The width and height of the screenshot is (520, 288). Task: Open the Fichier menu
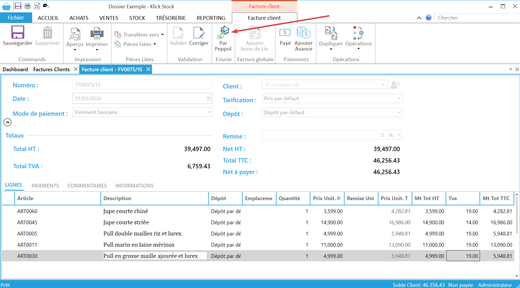16,18
